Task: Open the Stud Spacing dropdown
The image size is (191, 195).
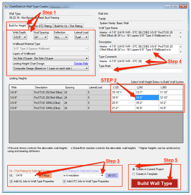Action: (x=41, y=37)
